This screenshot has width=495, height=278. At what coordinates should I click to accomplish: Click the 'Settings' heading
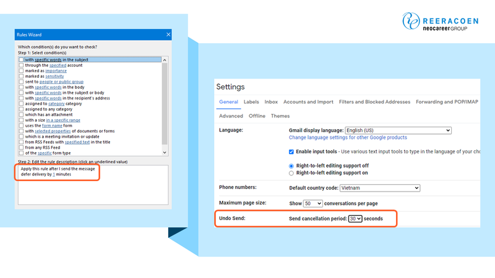[230, 86]
